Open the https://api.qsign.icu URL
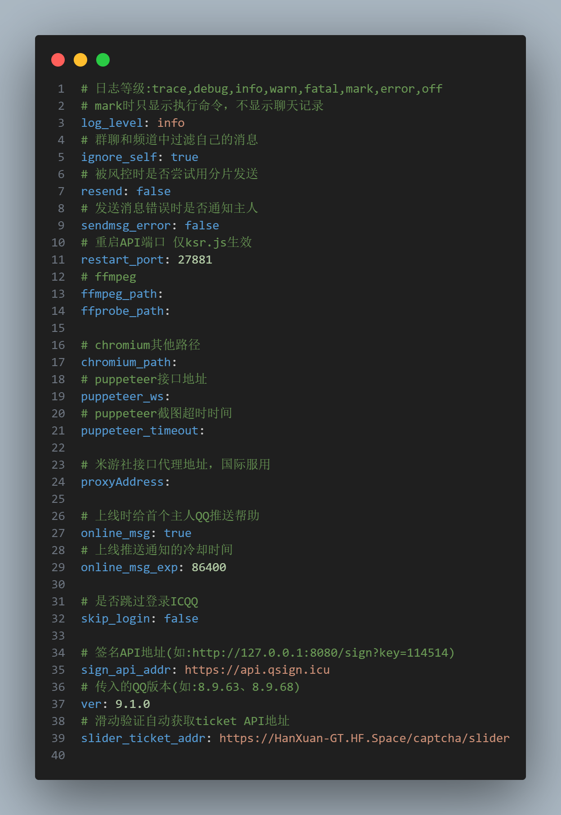Viewport: 561px width, 815px height. tap(257, 670)
